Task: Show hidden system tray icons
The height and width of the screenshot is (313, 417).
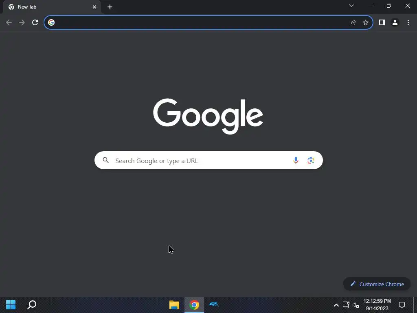Action: point(336,305)
